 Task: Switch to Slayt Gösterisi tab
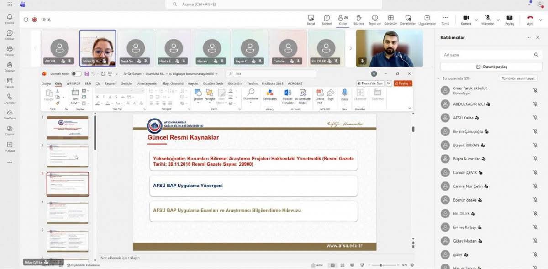(x=173, y=83)
